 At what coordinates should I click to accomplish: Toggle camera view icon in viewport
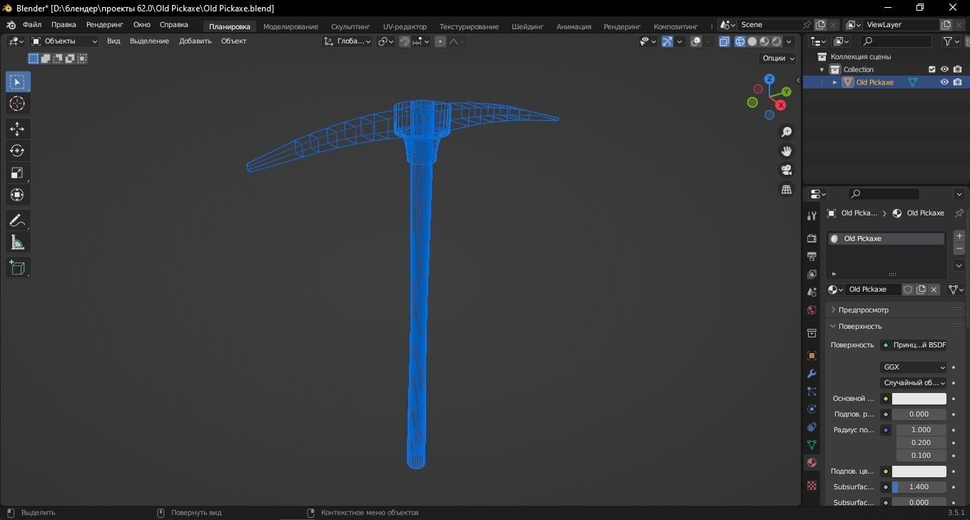click(x=787, y=170)
